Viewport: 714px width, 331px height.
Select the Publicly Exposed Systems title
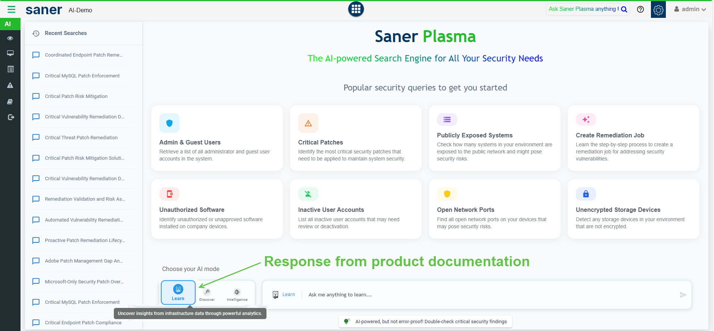pos(475,136)
